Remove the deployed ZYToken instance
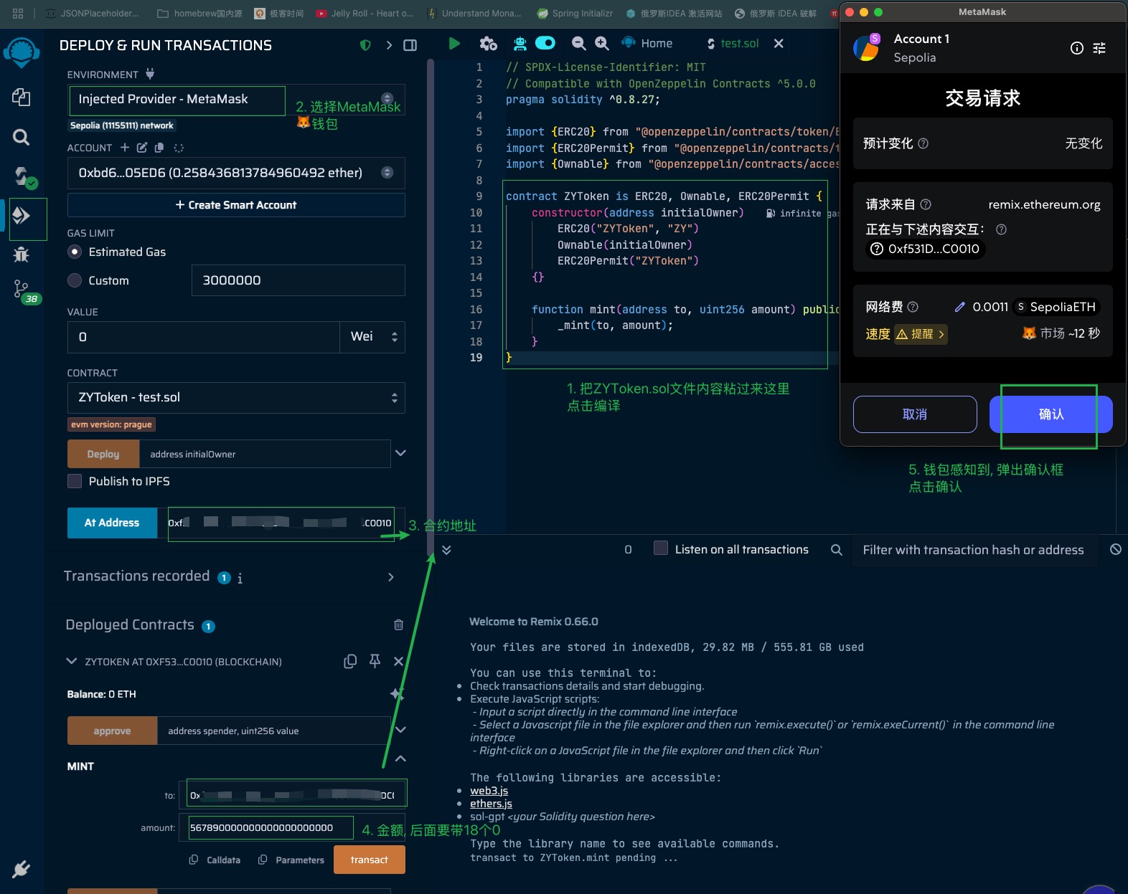 click(398, 661)
